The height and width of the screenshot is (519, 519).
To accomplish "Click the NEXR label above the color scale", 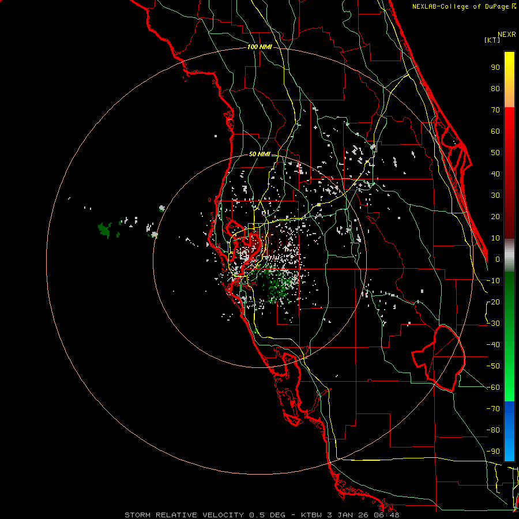I will coord(507,35).
